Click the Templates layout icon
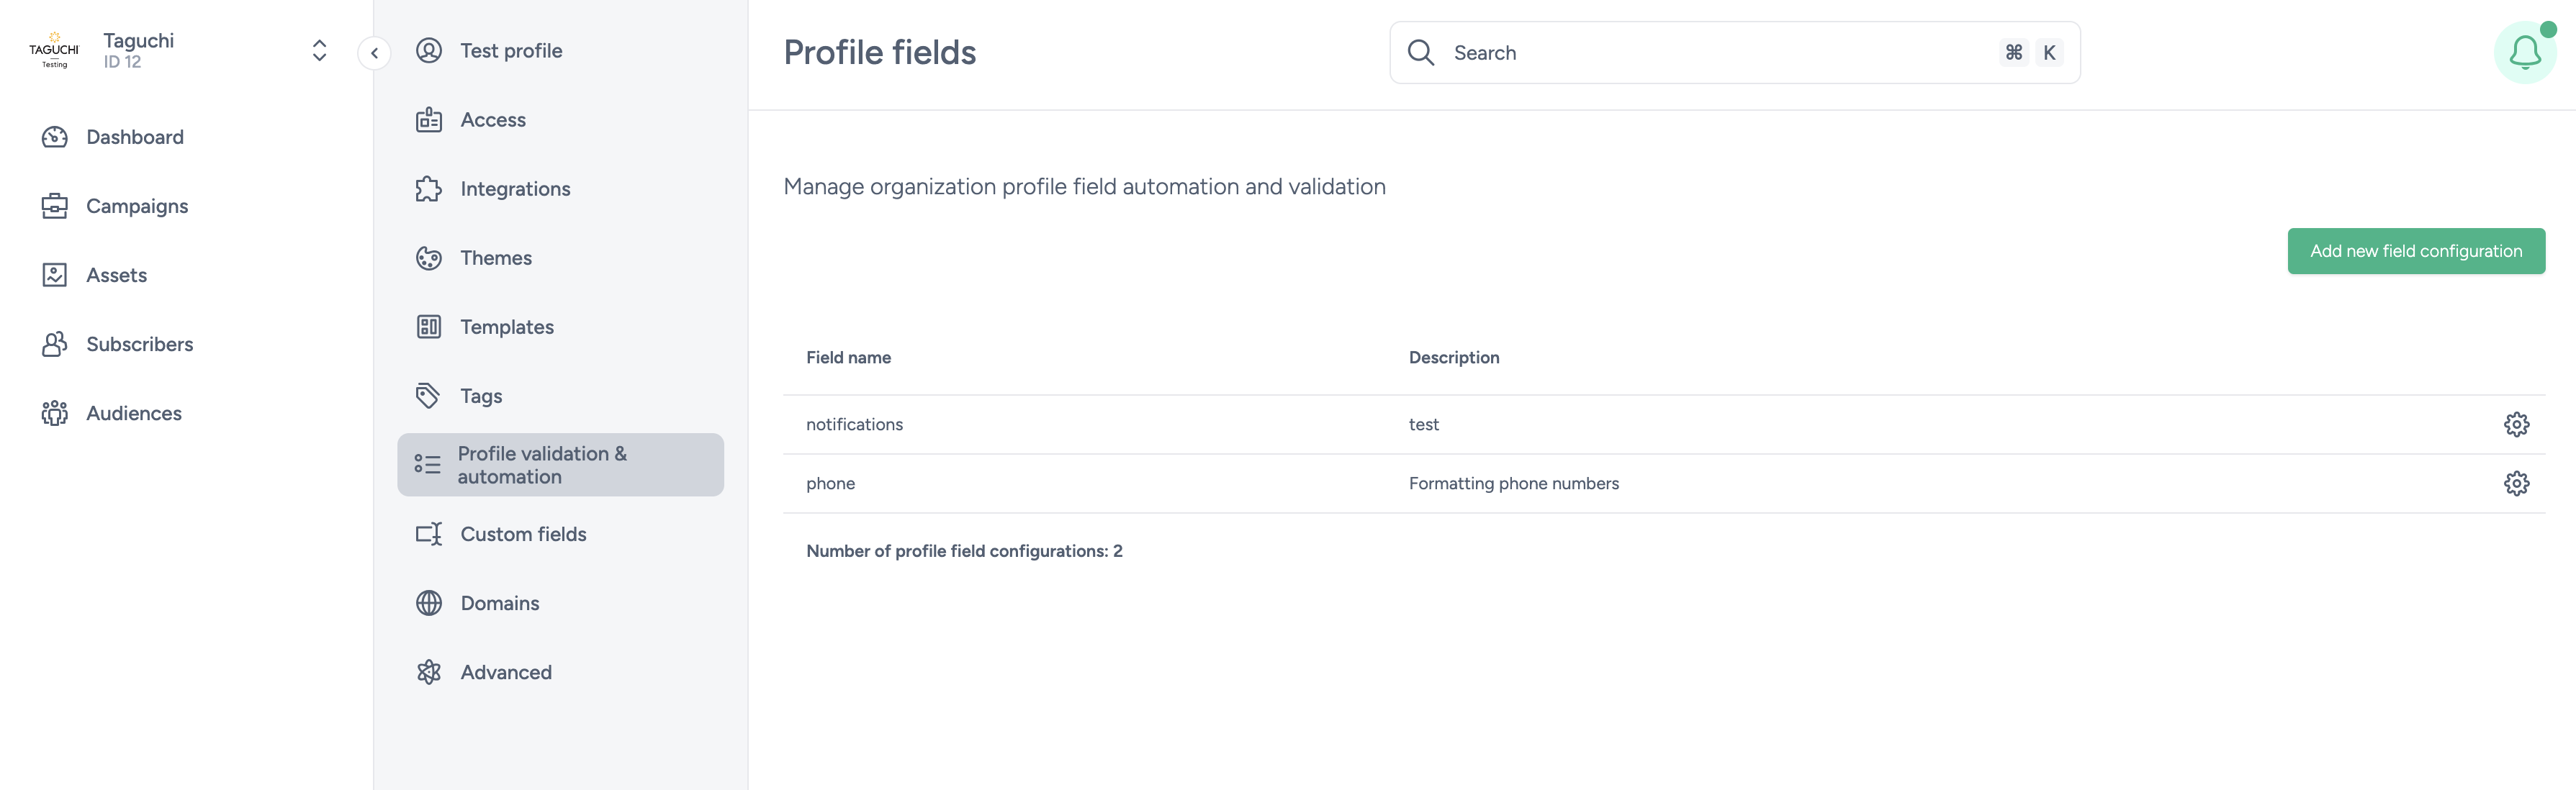 click(x=429, y=327)
